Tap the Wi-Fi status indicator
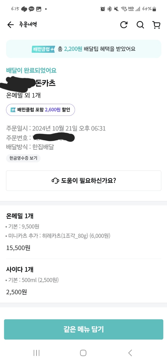167x363 pixels. [123, 9]
